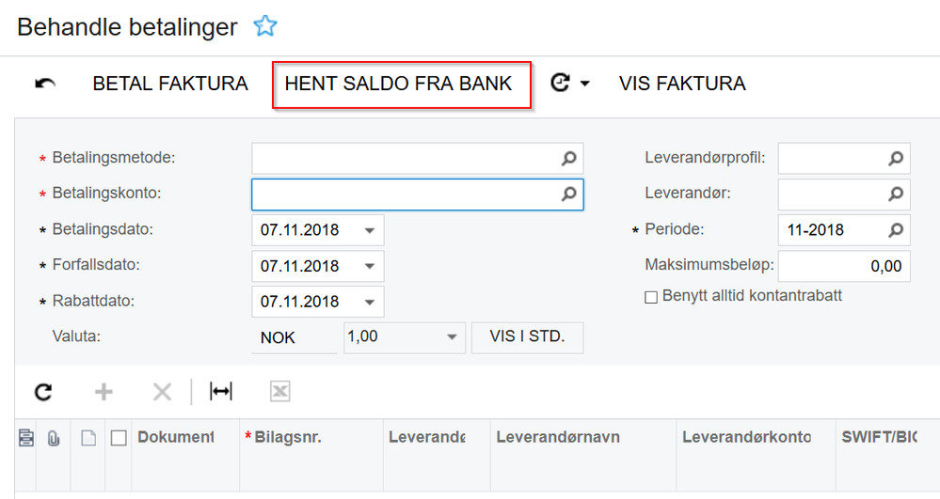Open the Forfallsdato date picker
The width and height of the screenshot is (940, 499).
click(369, 266)
